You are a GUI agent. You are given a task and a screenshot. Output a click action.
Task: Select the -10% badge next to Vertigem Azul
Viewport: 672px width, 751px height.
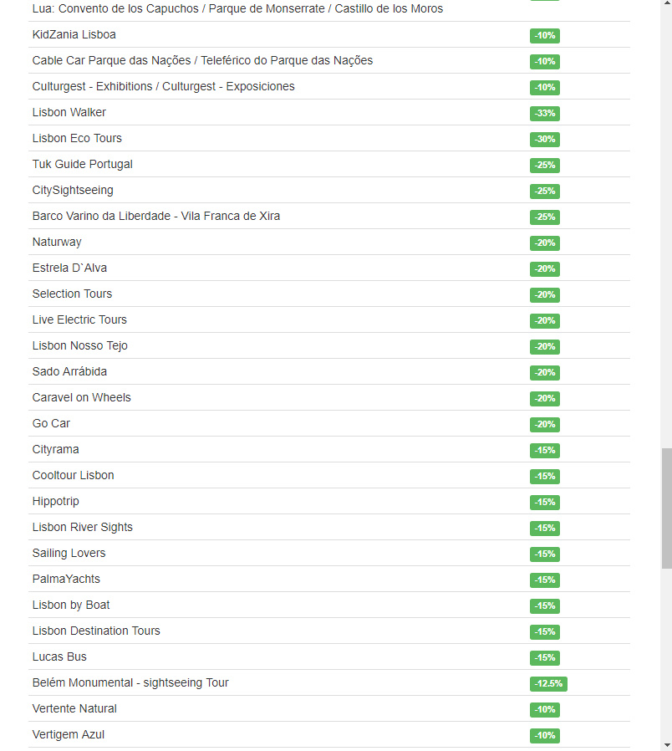(x=545, y=735)
